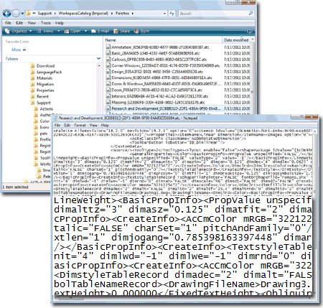
Task: Click Burn in the Explorer toolbar
Action: coord(141,31)
